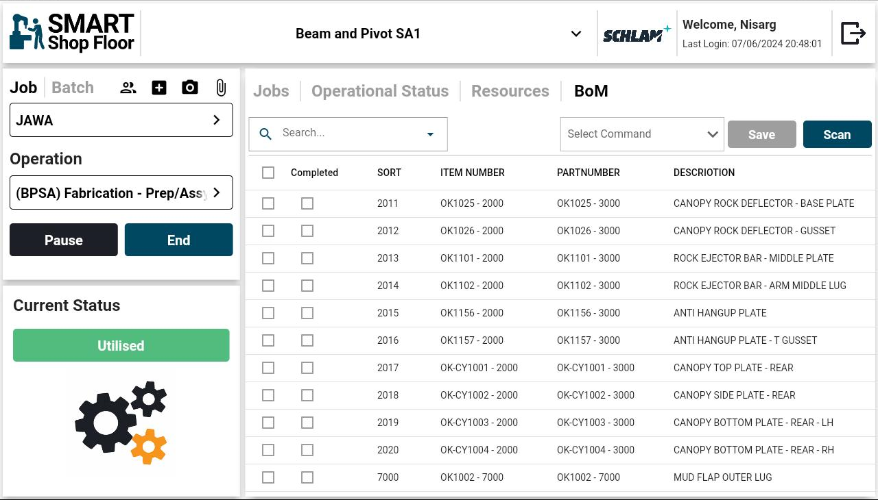Open the Resources tab
Viewport: 878px width, 500px height.
tap(510, 91)
